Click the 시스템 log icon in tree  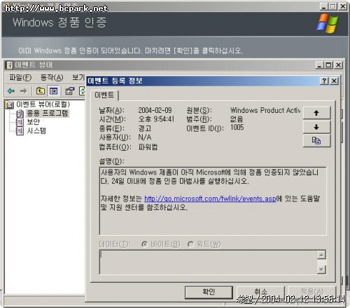(20, 130)
